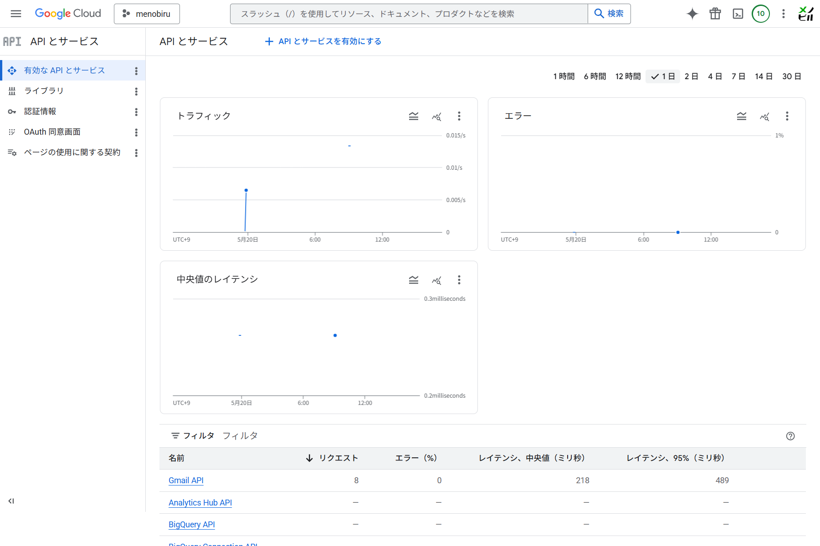This screenshot has width=820, height=546.
Task: Click the account avatar icon
Action: pyautogui.click(x=806, y=14)
